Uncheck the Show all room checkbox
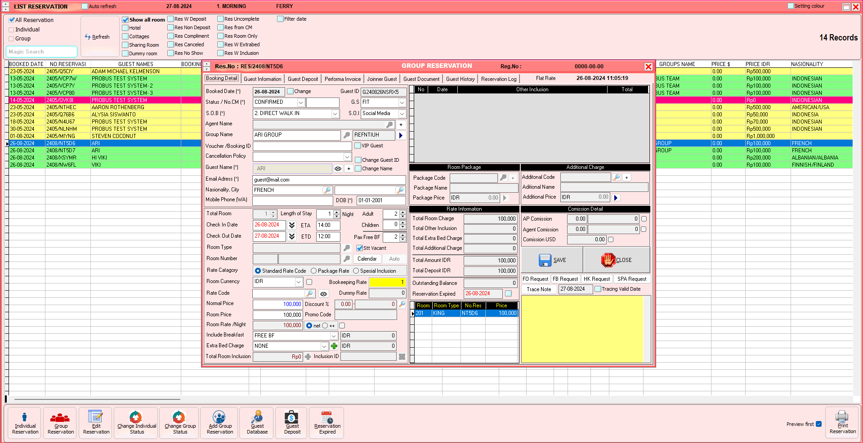 (x=125, y=20)
